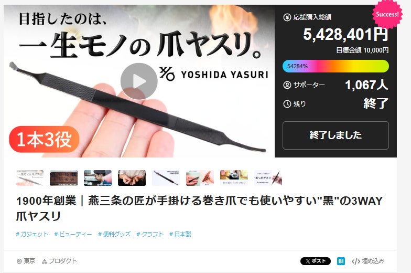Select the craftsman at work thumbnail
Image resolution: width=411 pixels, height=273 pixels.
[98, 177]
